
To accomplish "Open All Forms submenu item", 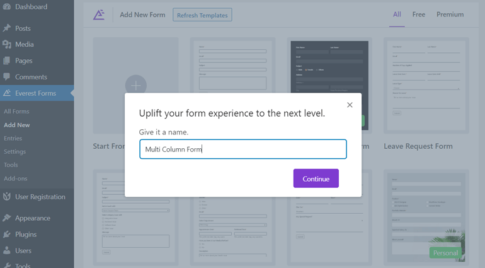I will coord(16,112).
